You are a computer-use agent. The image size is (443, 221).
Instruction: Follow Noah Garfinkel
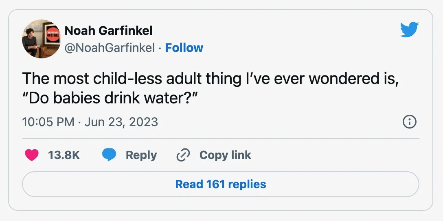point(184,48)
